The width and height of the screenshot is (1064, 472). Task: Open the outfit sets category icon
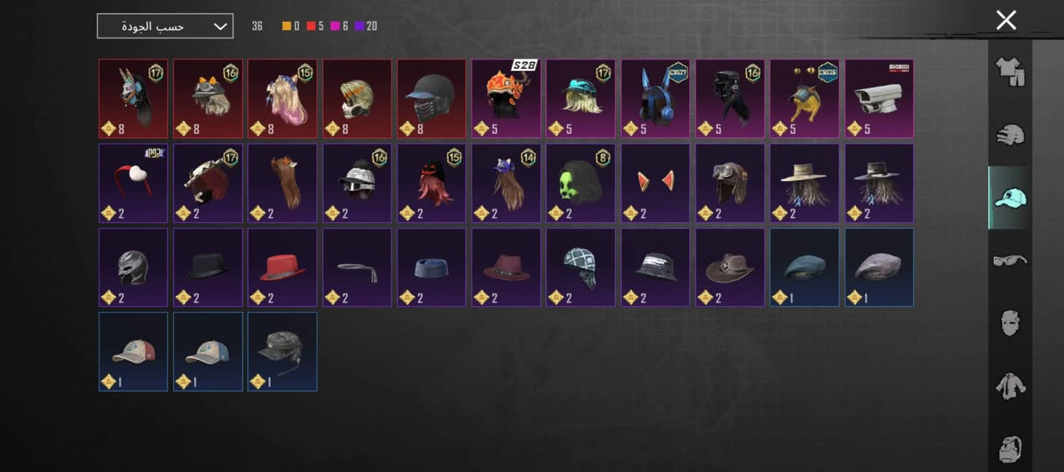(x=1010, y=72)
